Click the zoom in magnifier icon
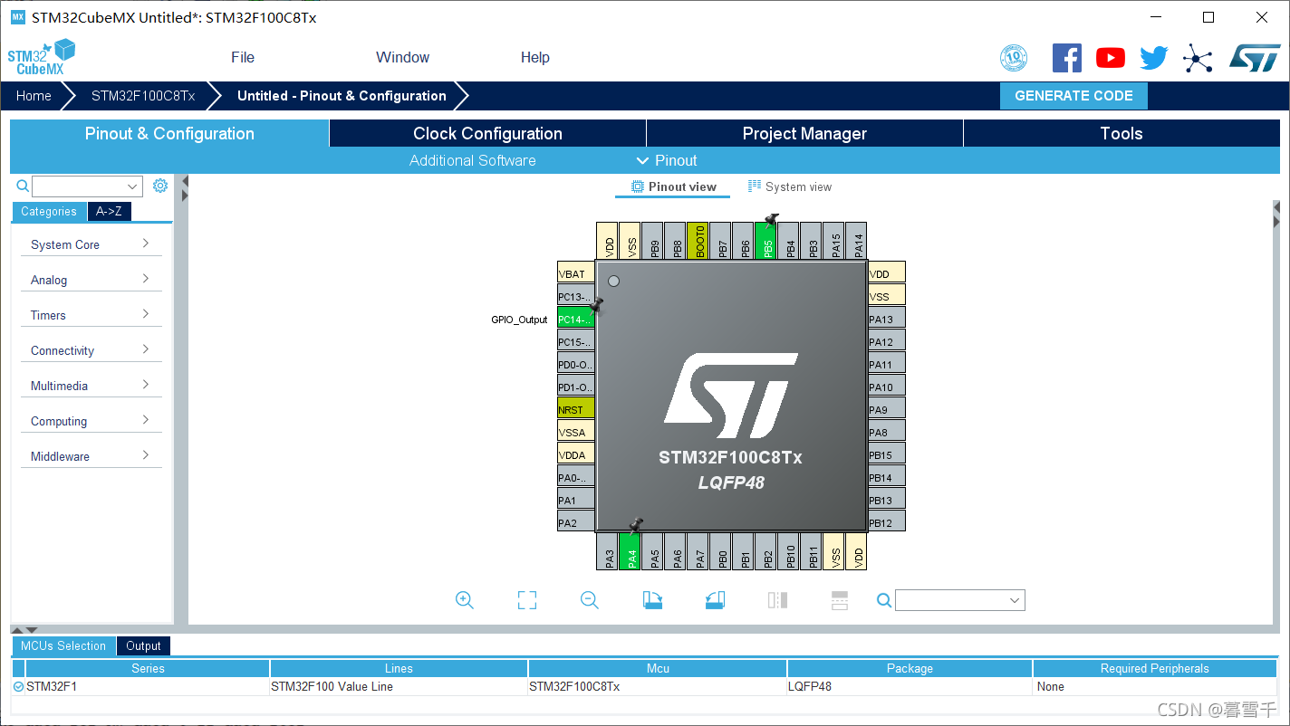 click(x=465, y=600)
